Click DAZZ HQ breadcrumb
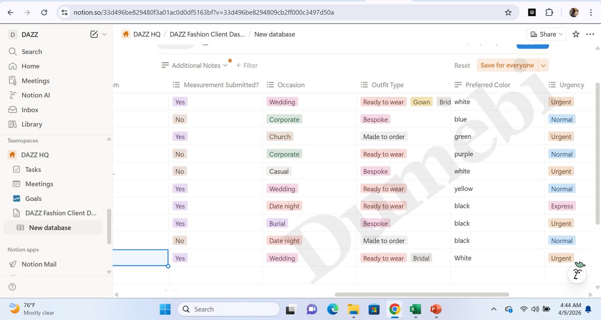 coord(141,34)
